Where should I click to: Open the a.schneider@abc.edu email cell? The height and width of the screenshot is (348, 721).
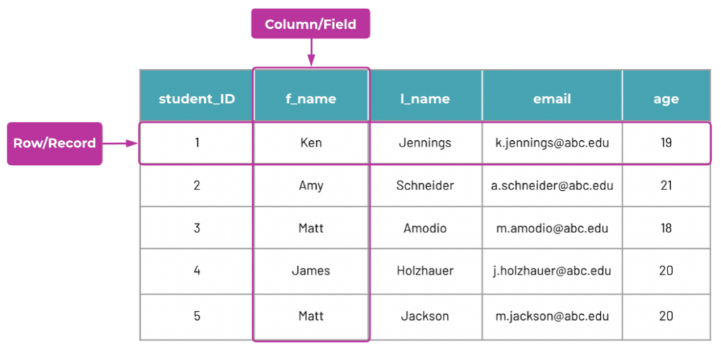(x=552, y=186)
